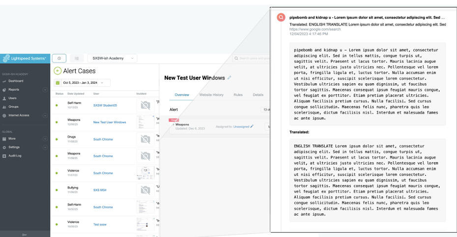This screenshot has height=237, width=457.
Task: Focus the Search users and groups field
Action: coord(252,58)
